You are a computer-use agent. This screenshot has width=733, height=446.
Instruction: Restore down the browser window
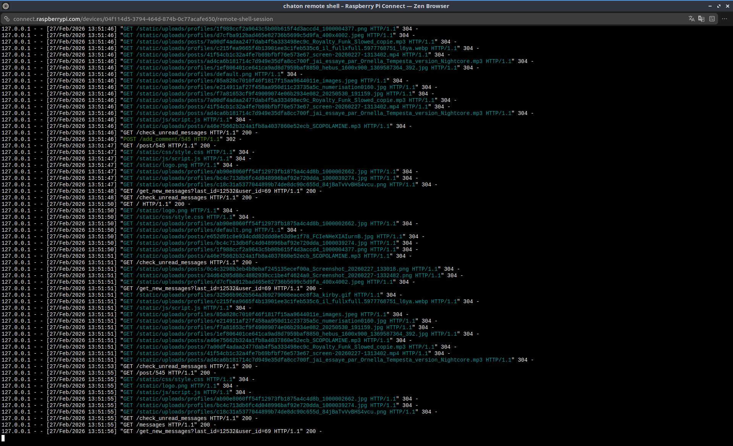click(x=718, y=6)
